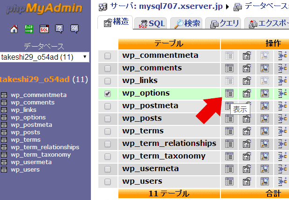Viewport: 289px width, 200px height.
Task: Click the Browse icon for wp_terms
Action: [x=229, y=131]
